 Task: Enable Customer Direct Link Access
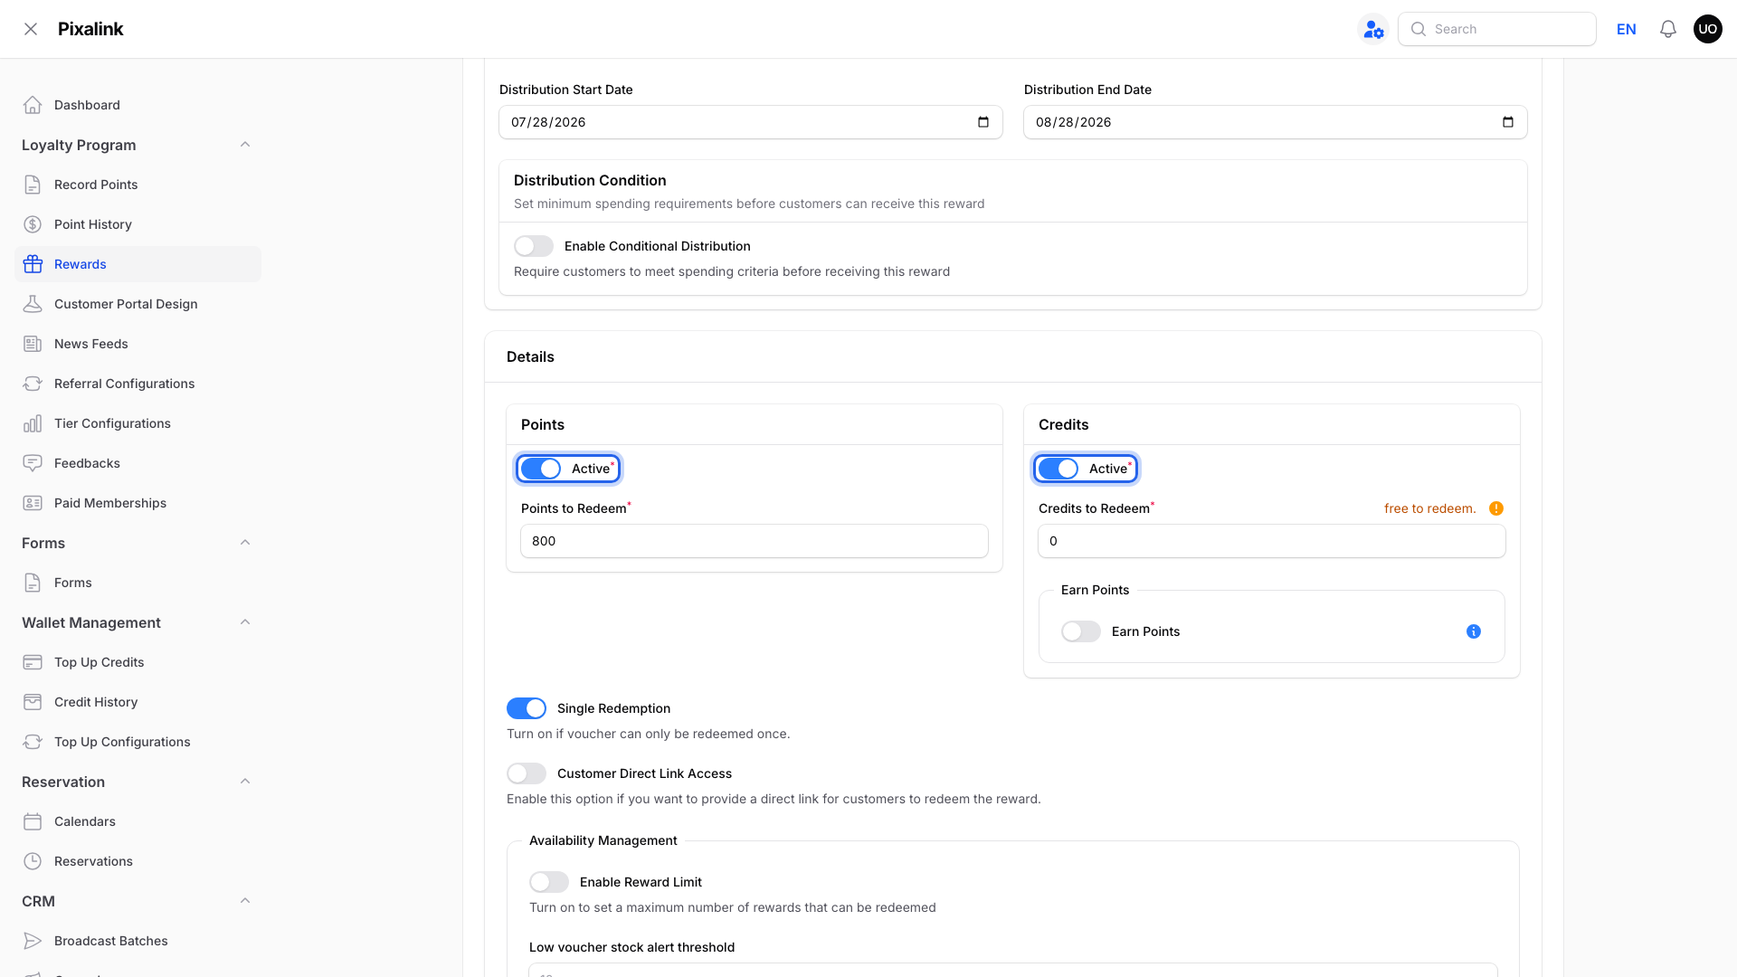[527, 773]
